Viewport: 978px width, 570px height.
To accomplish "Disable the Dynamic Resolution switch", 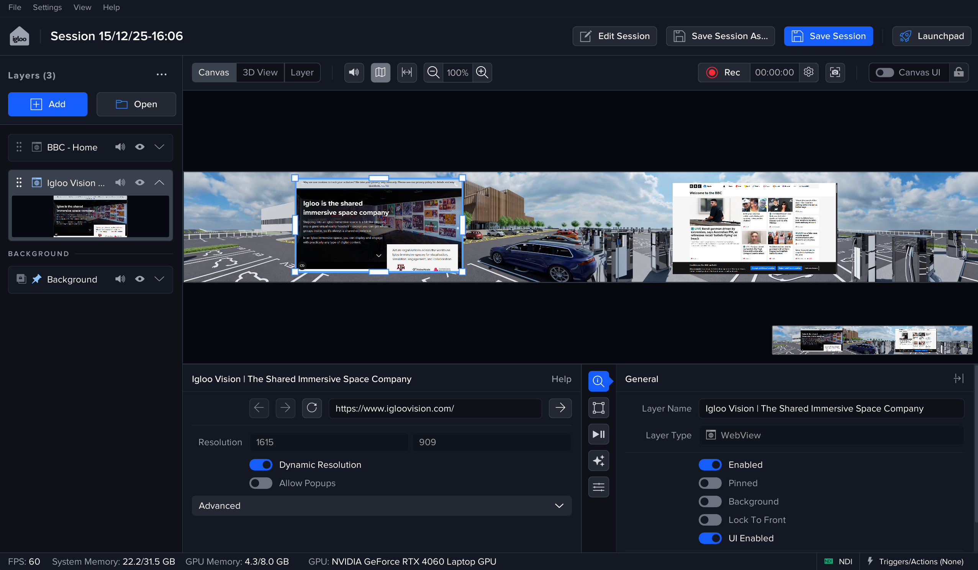I will click(x=261, y=464).
